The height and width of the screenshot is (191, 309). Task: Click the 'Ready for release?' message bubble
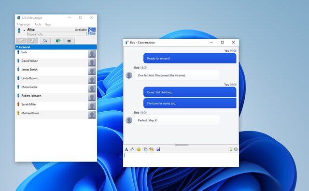click(190, 58)
